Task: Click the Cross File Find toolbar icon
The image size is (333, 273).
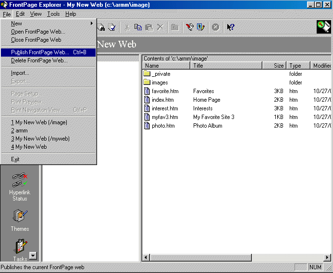Action: [101, 27]
